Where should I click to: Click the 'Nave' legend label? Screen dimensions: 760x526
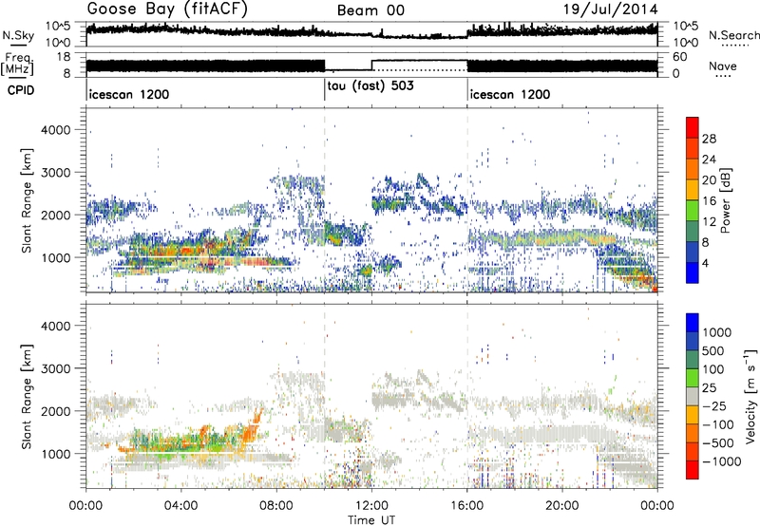(723, 66)
